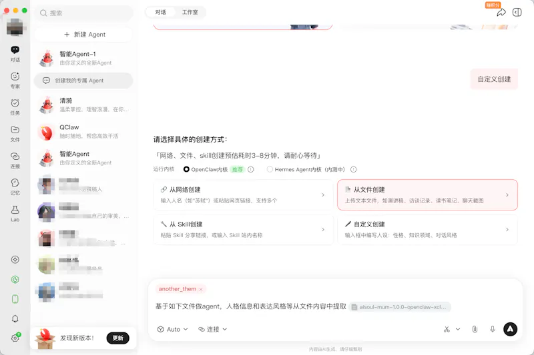Viewport: 534px width, 355px height.
Task: Click the QClaw red avatar icon
Action: pos(47,131)
